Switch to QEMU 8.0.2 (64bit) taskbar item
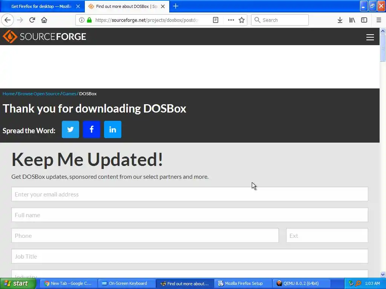 301,283
